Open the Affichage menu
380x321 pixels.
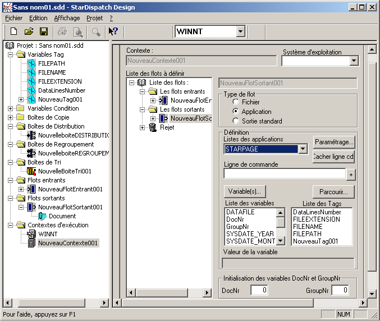point(67,18)
